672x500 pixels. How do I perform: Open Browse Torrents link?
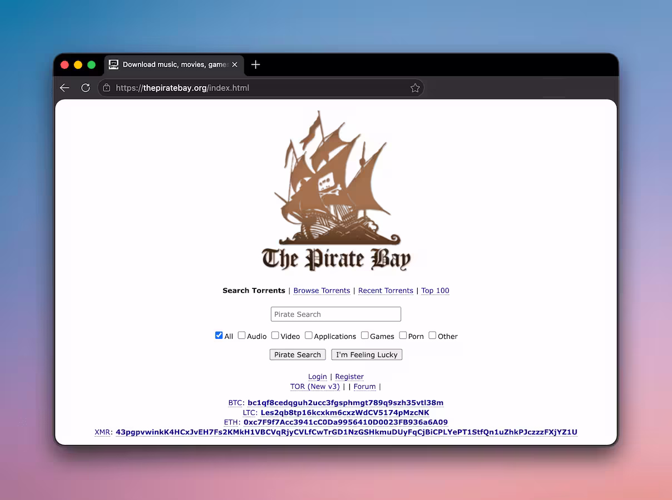coord(322,291)
